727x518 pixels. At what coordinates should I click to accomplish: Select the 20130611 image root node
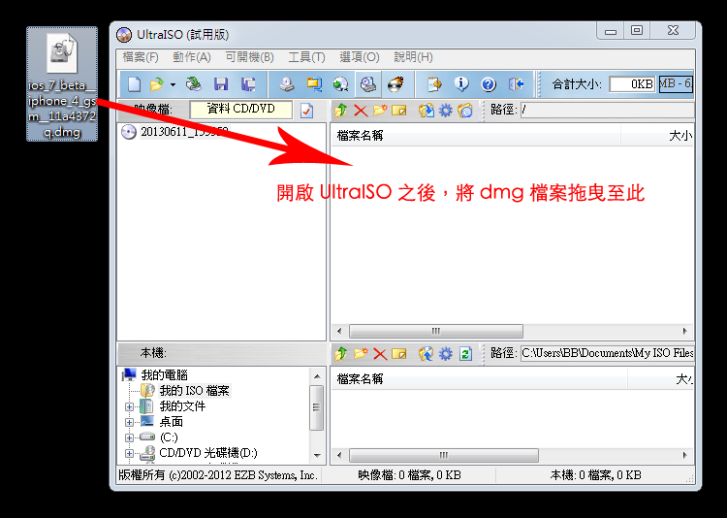tap(184, 132)
